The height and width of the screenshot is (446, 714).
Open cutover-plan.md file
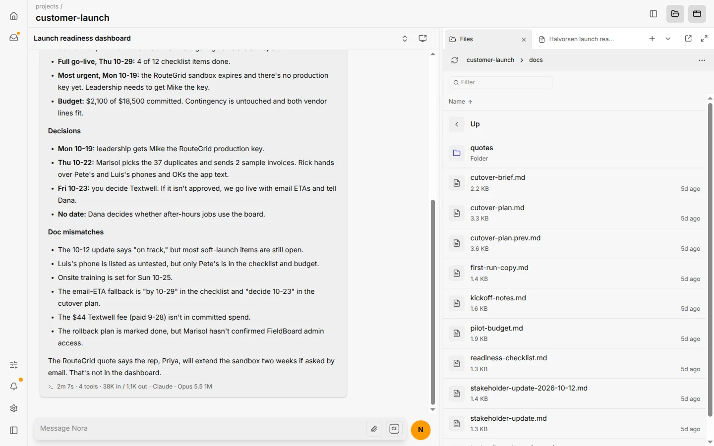575,213
